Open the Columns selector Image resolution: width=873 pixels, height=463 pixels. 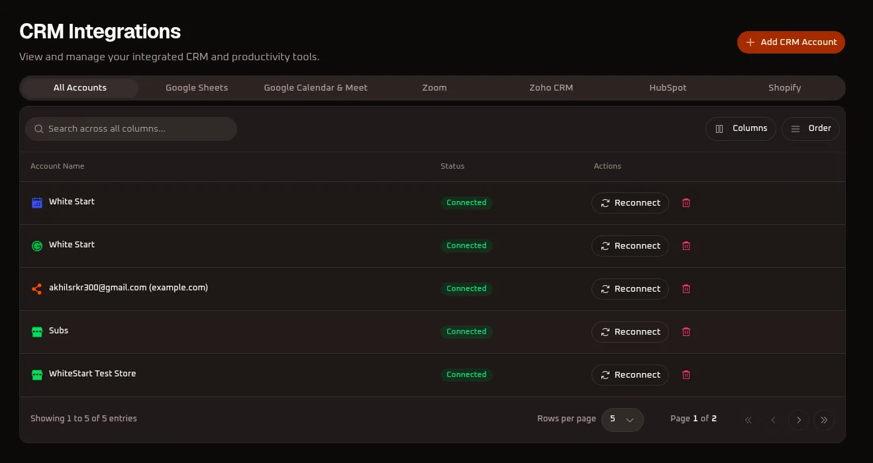741,129
